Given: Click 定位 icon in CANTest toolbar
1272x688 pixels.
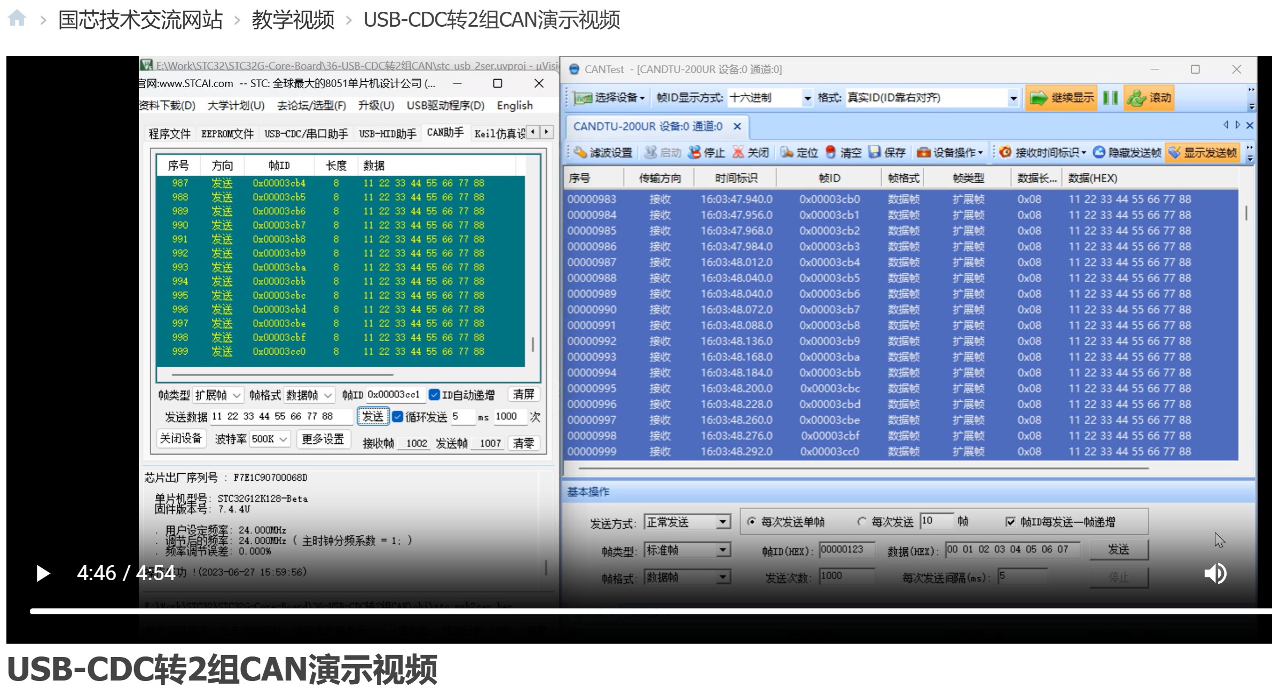Looking at the screenshot, I should pyautogui.click(x=786, y=152).
